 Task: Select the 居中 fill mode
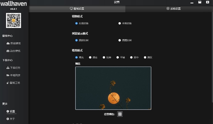pos(134,57)
